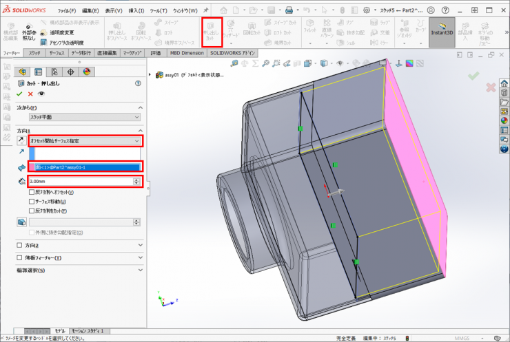
Task: Click the reverse direction arrow icon
Action: click(22, 141)
